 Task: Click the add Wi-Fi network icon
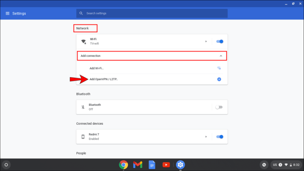tap(219, 68)
